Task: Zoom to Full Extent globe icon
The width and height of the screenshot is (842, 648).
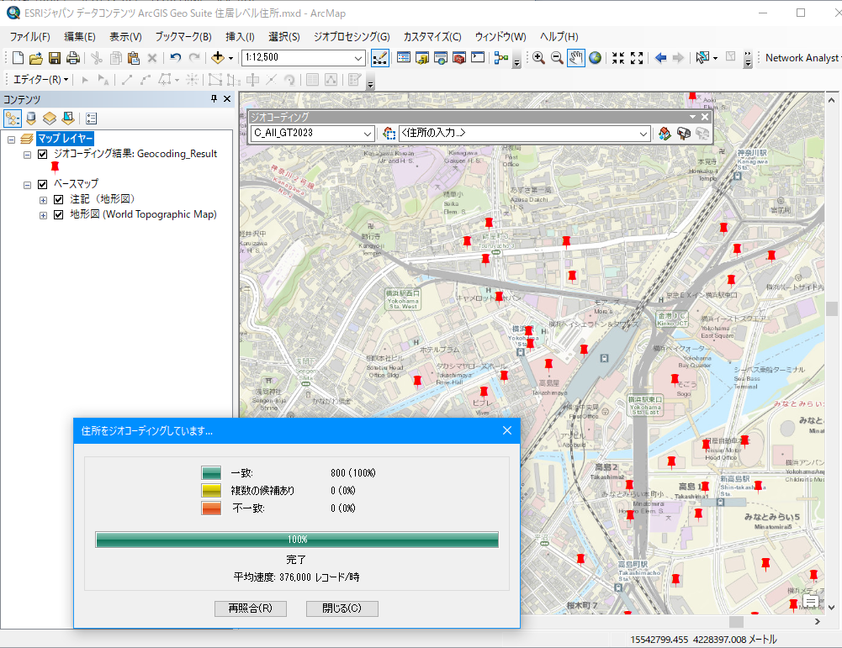Action: [595, 58]
